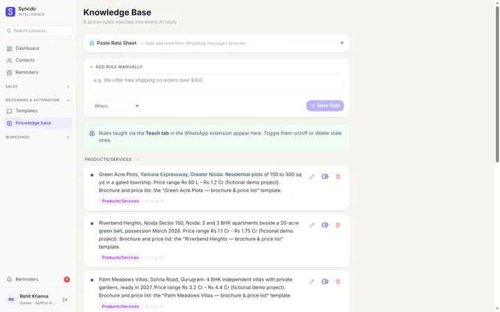Image resolution: width=500 pixels, height=312 pixels.
Task: Click the Rohit Khanna profile name
Action: click(34, 297)
